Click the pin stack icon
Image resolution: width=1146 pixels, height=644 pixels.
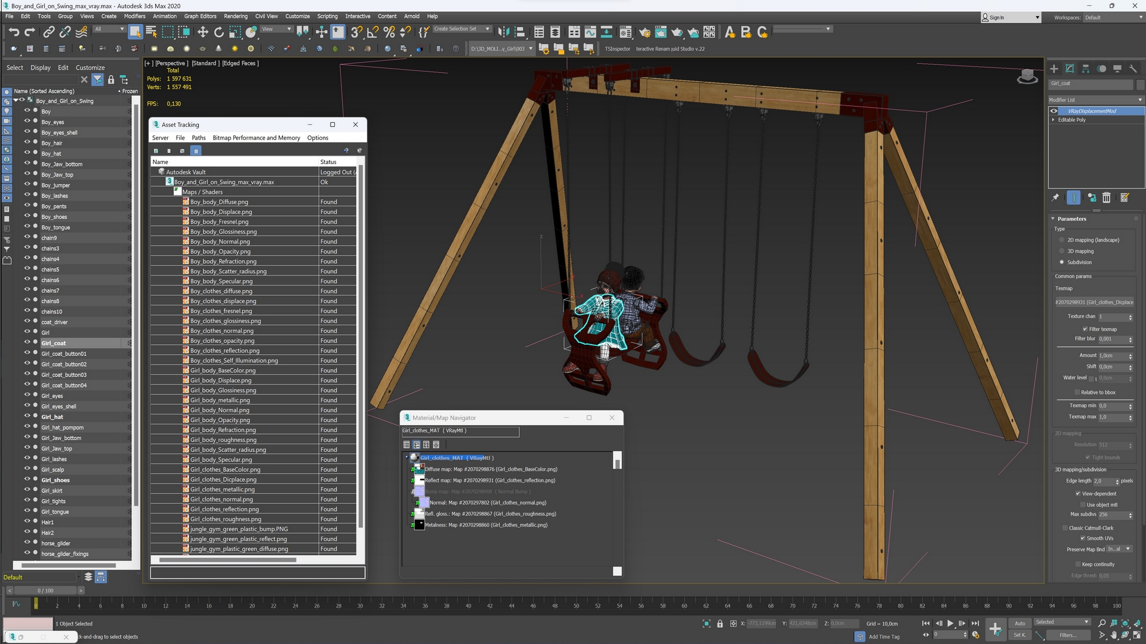click(x=1055, y=197)
